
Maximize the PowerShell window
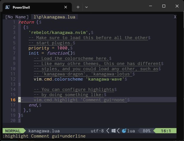[x=164, y=6]
